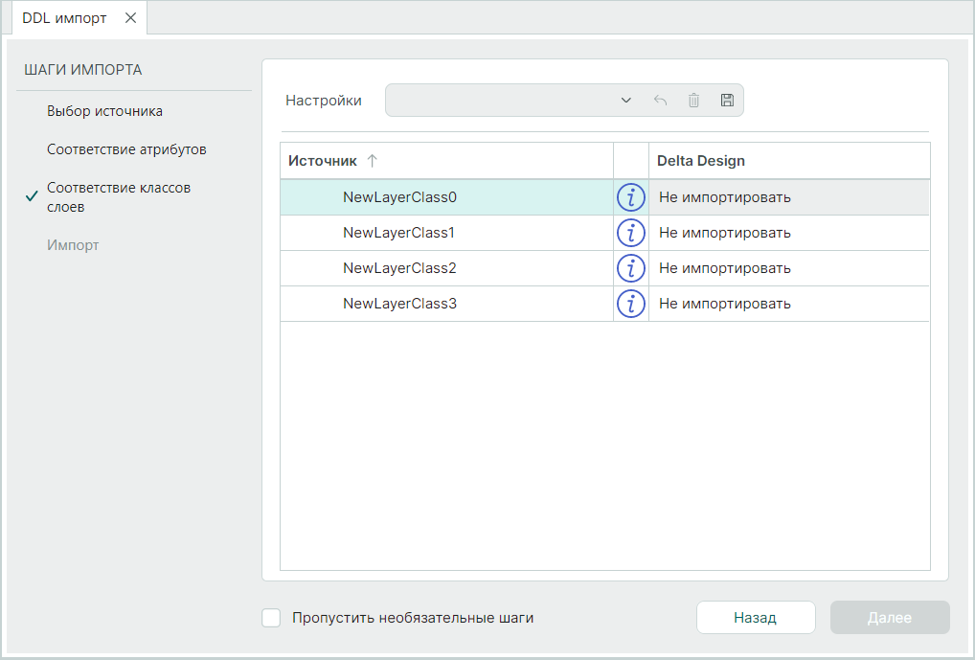This screenshot has width=975, height=660.
Task: Click info icon for NewLayerClass0 row
Action: coord(630,198)
